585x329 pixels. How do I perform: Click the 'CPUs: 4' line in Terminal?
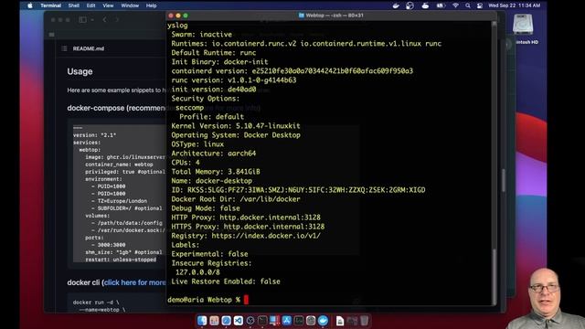(x=186, y=163)
